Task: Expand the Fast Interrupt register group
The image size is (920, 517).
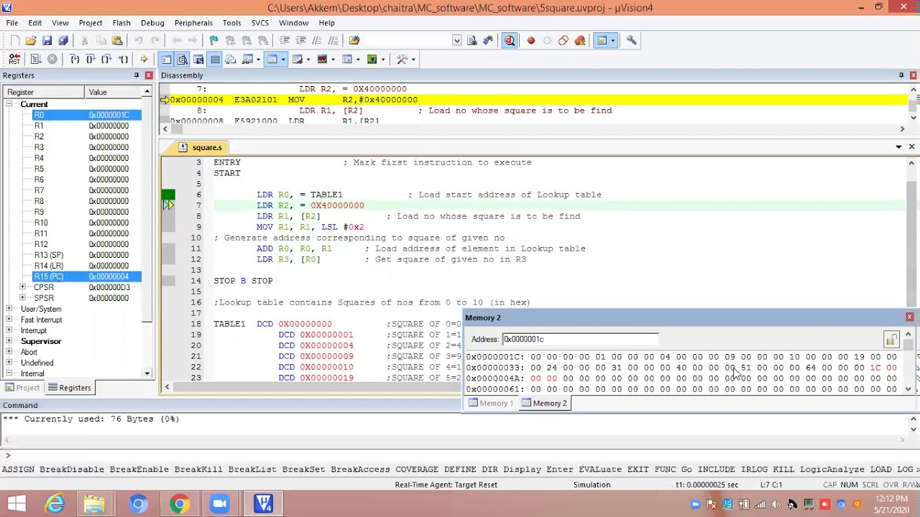Action: click(x=9, y=320)
